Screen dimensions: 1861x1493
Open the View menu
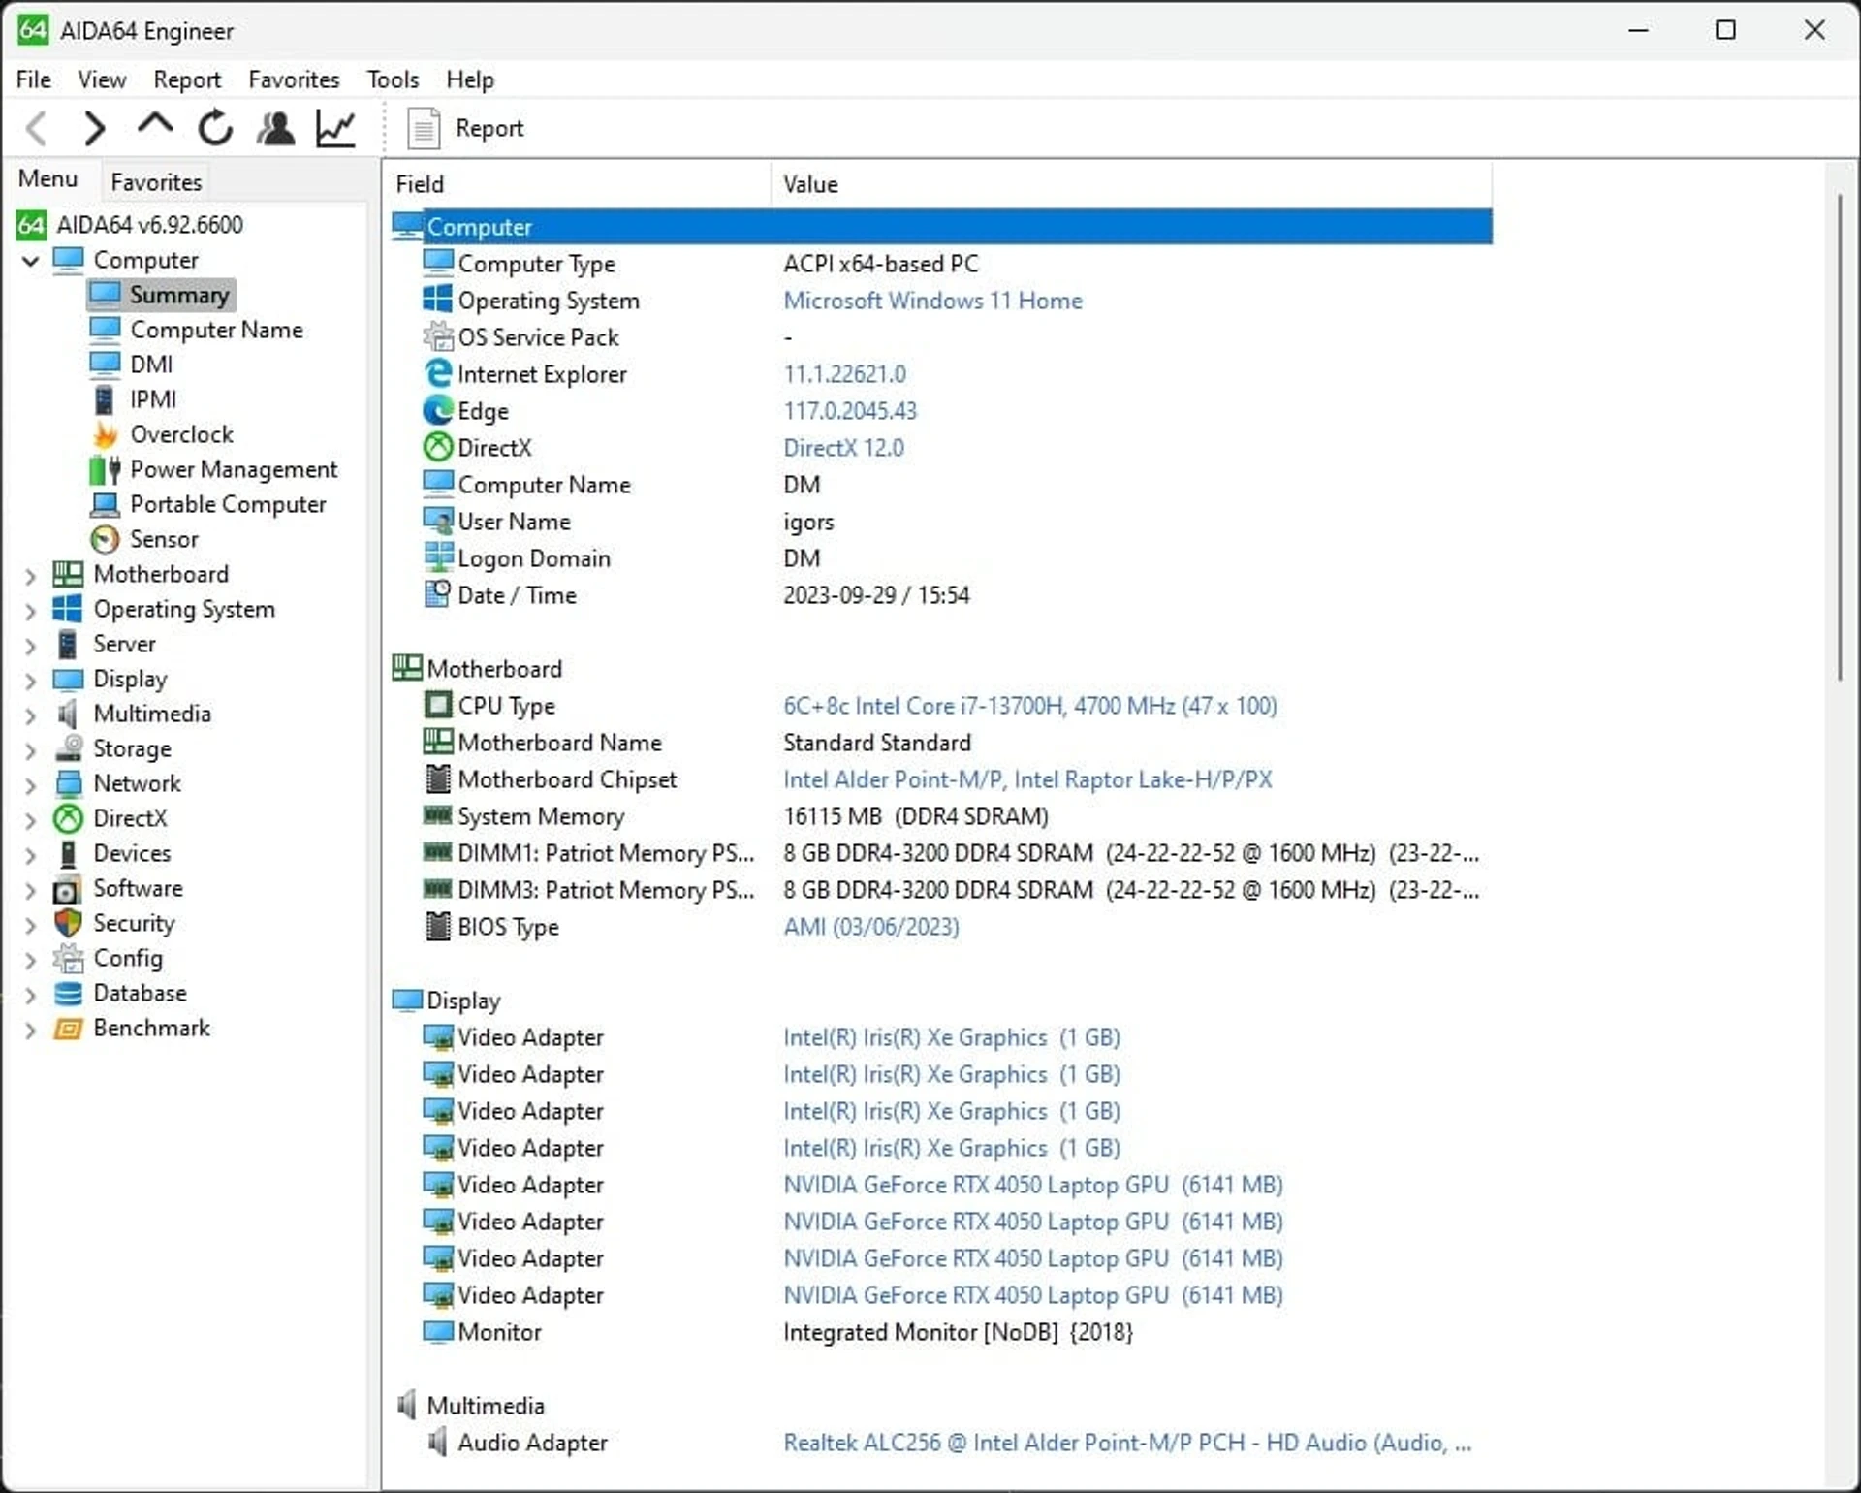click(x=102, y=79)
